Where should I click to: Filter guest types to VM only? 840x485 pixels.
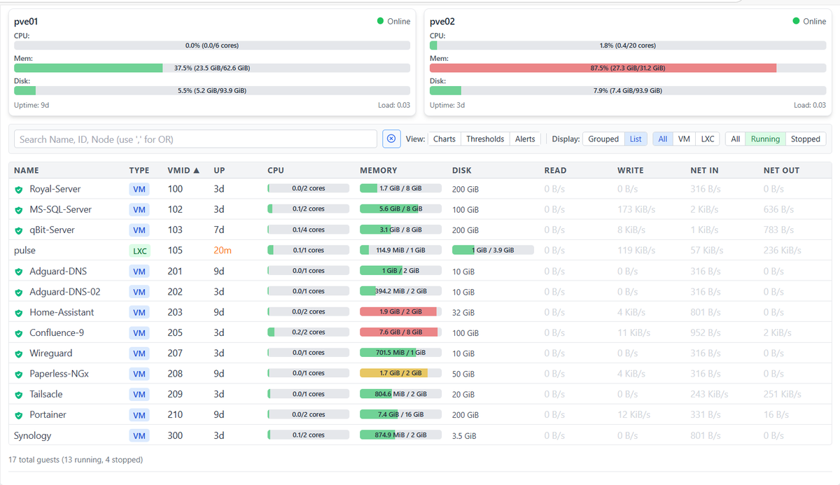click(685, 139)
